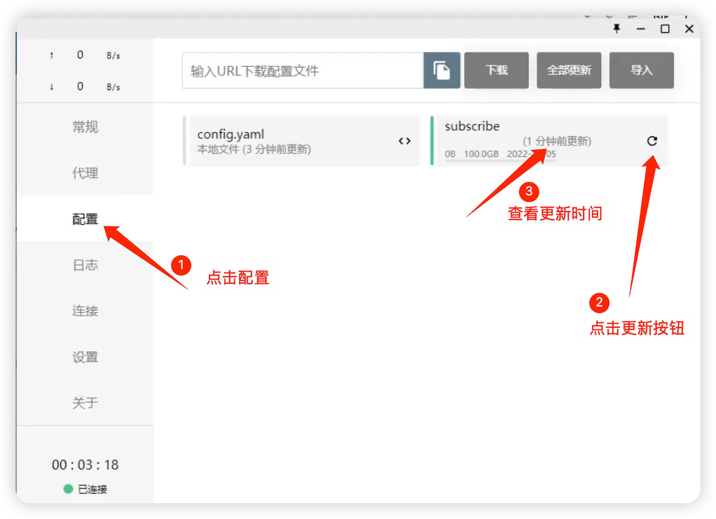Select the 配置 (Profiles) tab
The height and width of the screenshot is (519, 716).
(85, 219)
